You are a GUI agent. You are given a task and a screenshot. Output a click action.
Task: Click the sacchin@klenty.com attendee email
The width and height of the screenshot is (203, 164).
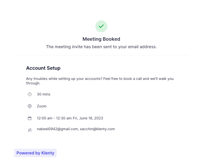97,129
